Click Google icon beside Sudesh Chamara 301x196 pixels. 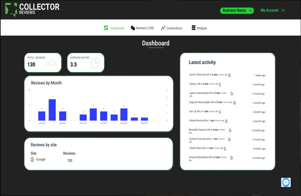coord(229,140)
